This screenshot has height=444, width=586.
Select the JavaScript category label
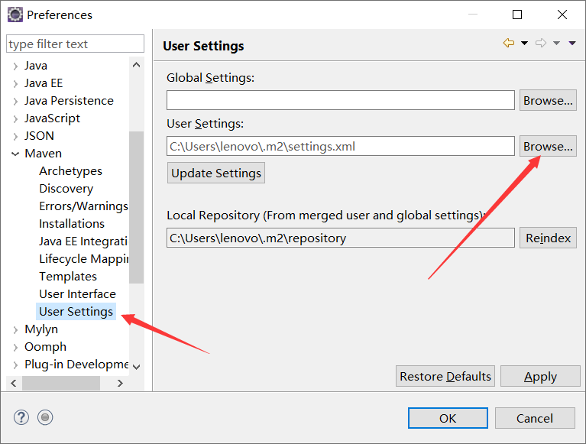point(52,118)
